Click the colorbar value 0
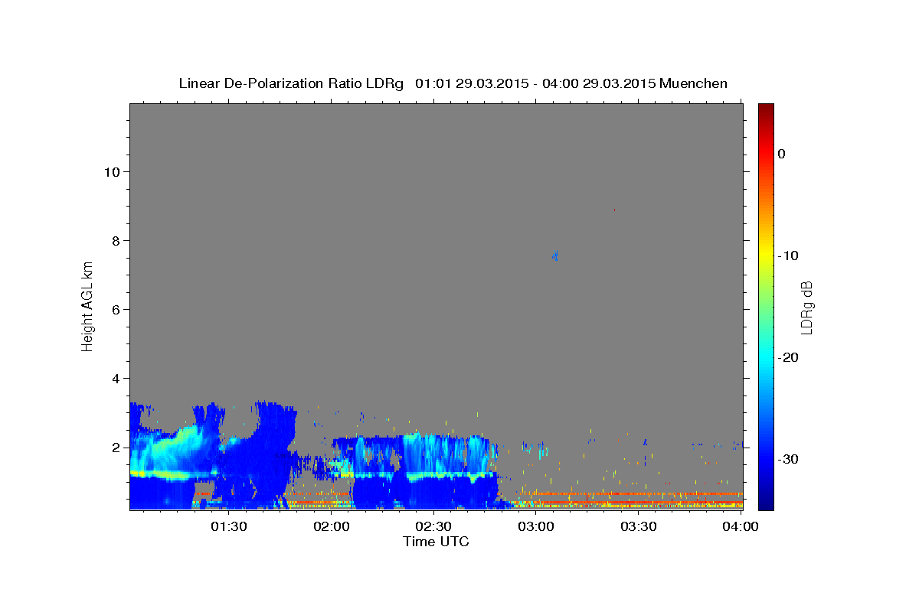This screenshot has width=919, height=612. click(x=782, y=154)
